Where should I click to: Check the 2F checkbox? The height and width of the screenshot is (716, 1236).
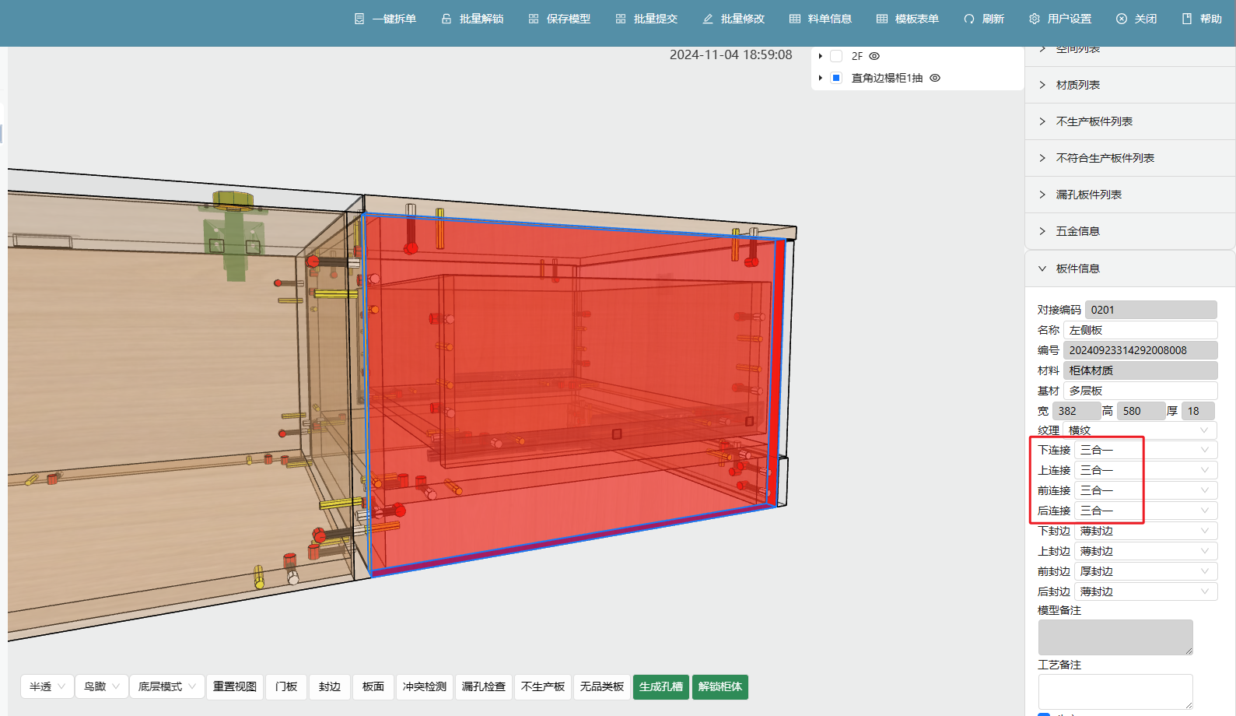[x=836, y=56]
